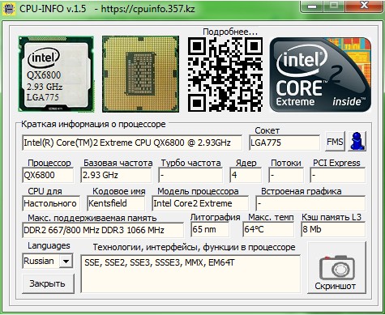385x315 pixels.
Task: Click the Подробнее... link above QR code
Action: coord(230,32)
